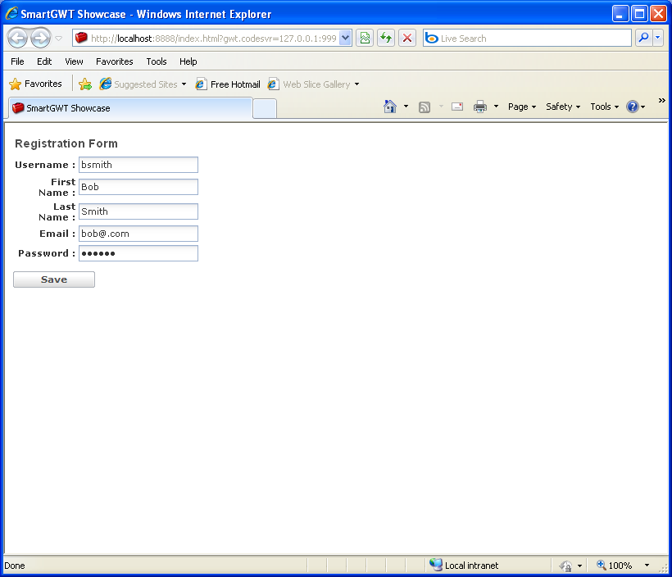Print the page with printer icon
This screenshot has width=672, height=577.
(x=480, y=107)
